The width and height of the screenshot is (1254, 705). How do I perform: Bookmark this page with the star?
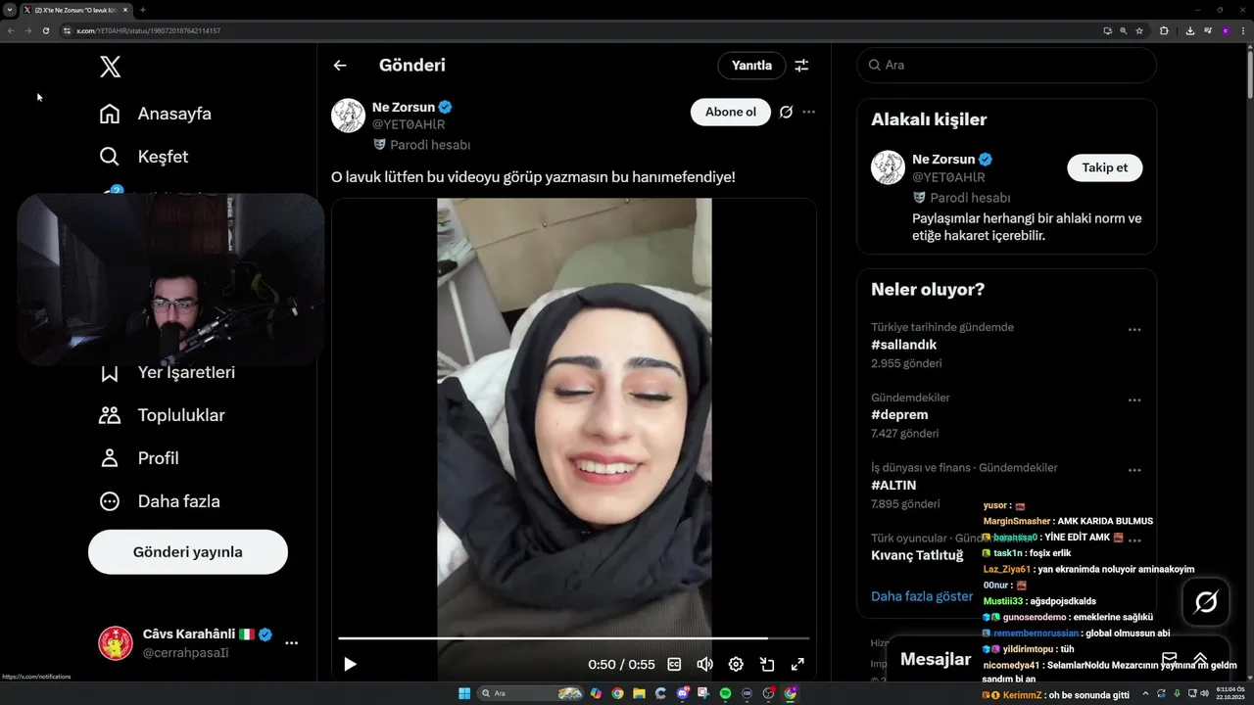[x=1139, y=30]
